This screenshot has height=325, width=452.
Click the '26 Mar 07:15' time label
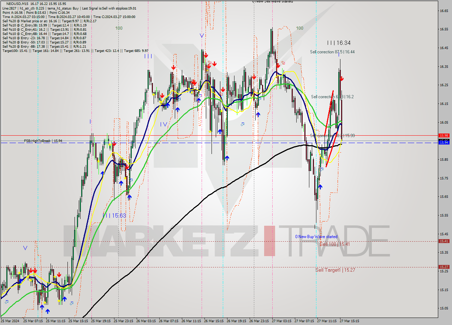pyautogui.click(x=168, y=321)
